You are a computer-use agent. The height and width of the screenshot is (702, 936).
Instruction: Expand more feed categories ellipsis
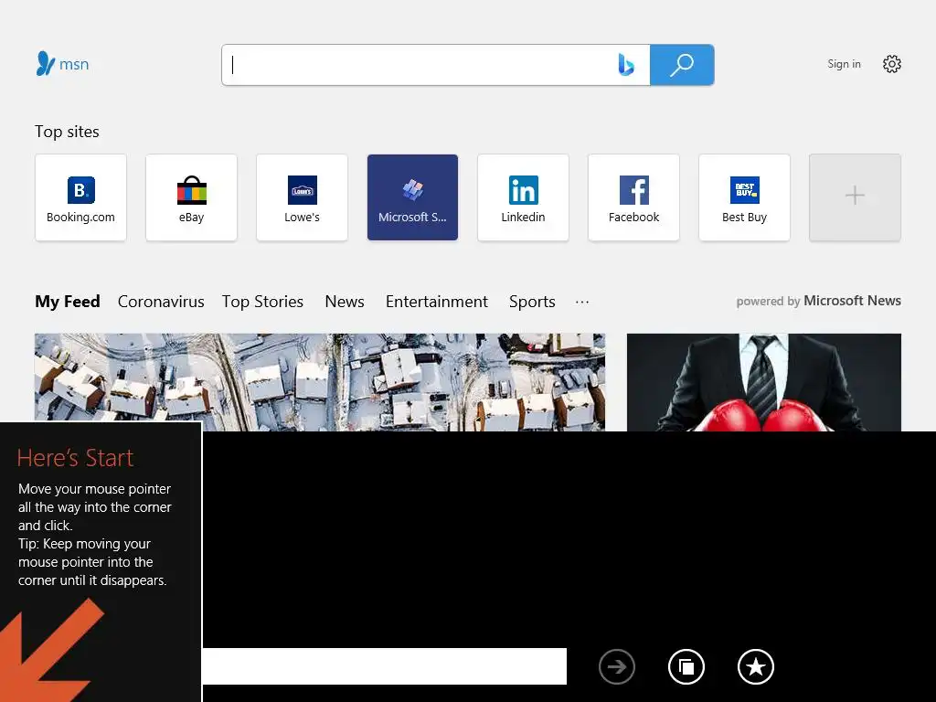582,302
